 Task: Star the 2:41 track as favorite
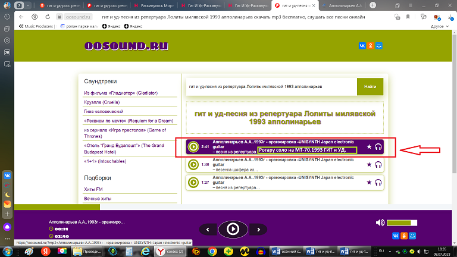369,146
